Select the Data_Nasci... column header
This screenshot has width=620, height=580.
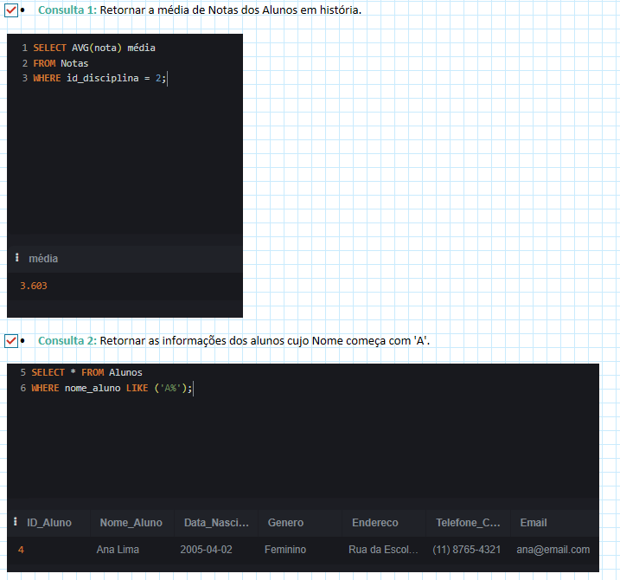click(216, 523)
